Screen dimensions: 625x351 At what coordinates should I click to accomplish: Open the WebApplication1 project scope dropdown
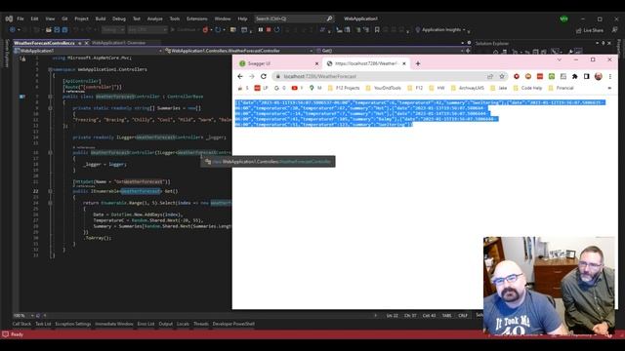pyautogui.click(x=88, y=51)
